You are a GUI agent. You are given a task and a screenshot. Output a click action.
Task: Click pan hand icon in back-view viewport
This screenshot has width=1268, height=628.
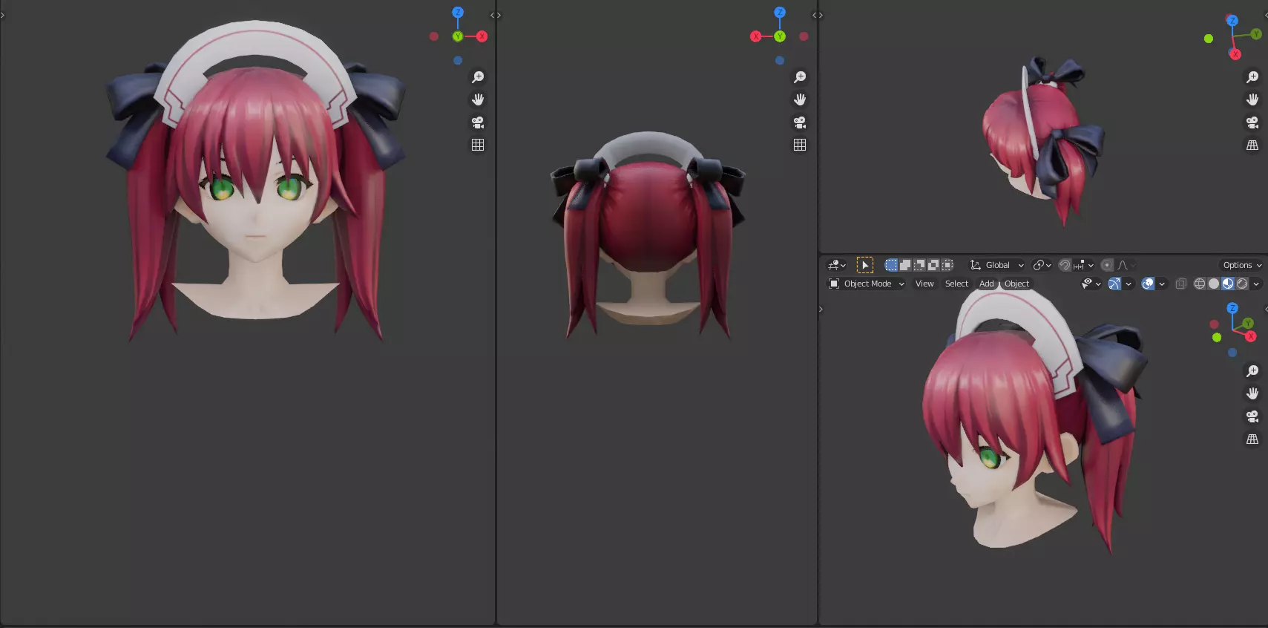click(x=800, y=99)
